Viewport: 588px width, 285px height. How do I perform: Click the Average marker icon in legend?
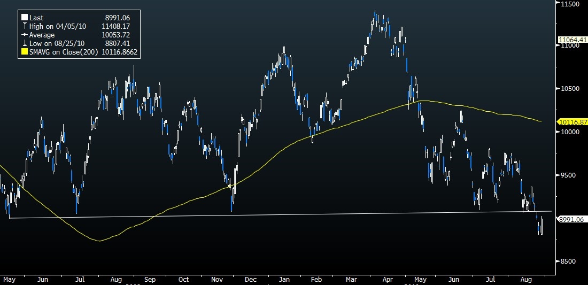point(25,35)
